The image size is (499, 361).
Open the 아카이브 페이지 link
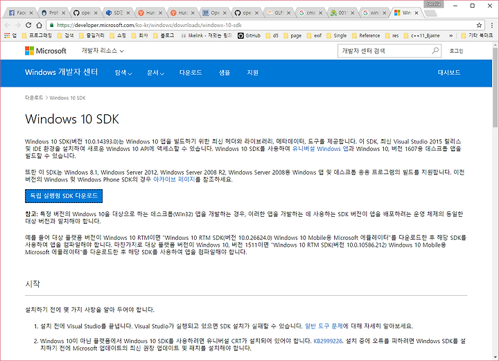point(174,179)
